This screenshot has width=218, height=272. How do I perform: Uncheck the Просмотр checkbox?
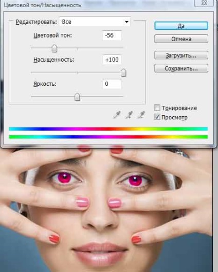pos(157,117)
